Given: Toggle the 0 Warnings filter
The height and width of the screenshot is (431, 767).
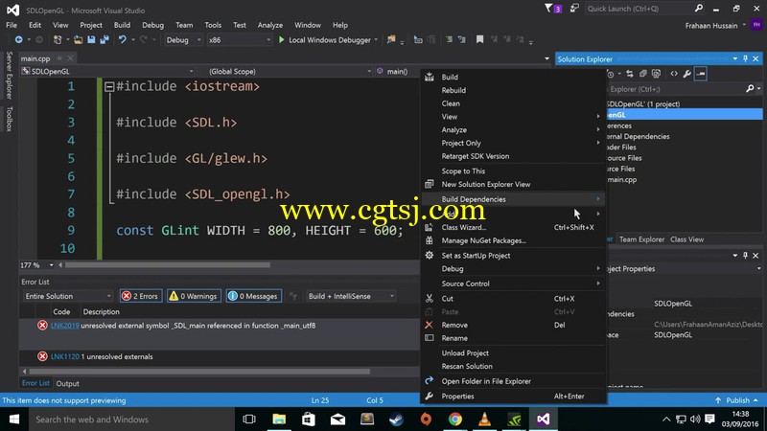Looking at the screenshot, I should (x=194, y=296).
